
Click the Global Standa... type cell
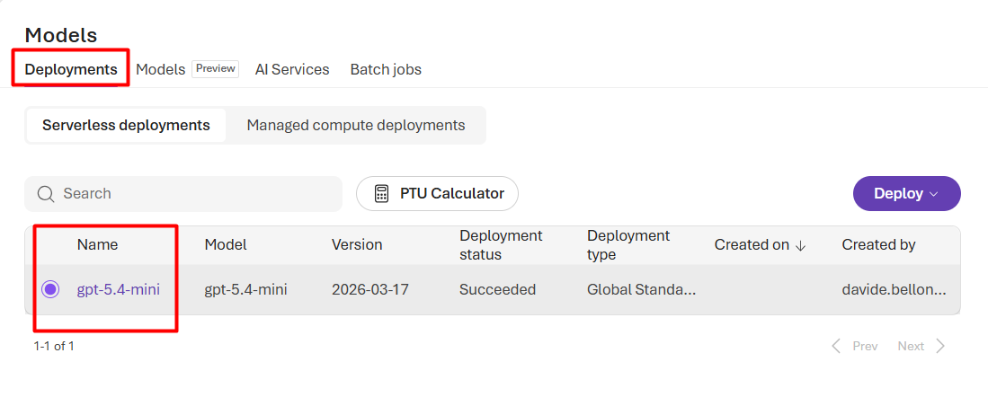(x=642, y=289)
